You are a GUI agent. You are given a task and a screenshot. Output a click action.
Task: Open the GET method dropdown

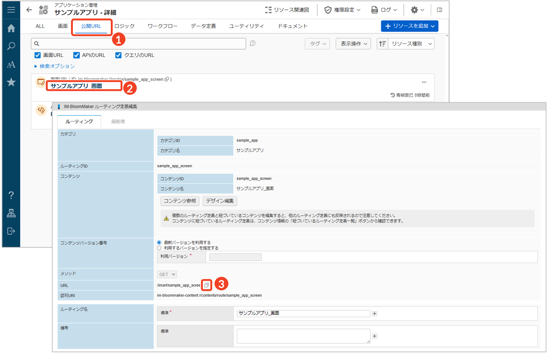167,274
